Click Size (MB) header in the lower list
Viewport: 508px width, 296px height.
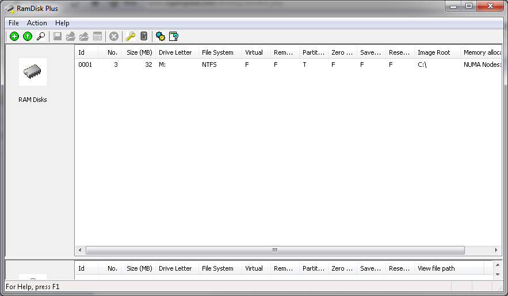pyautogui.click(x=139, y=268)
